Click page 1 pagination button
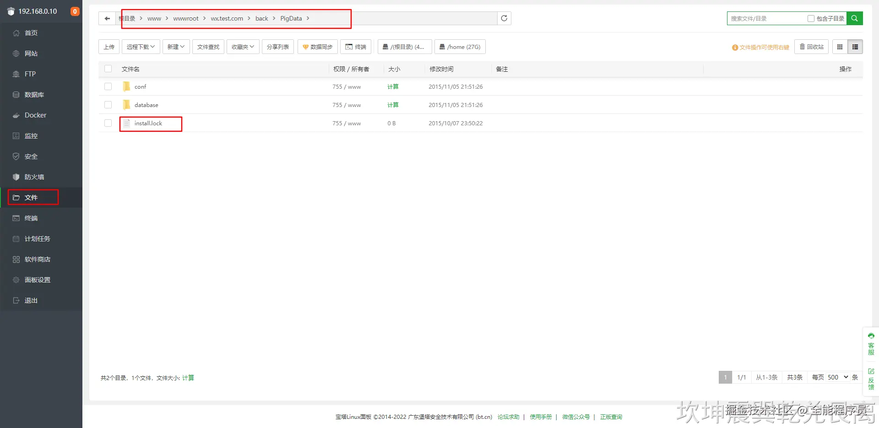Screen dimensions: 879x428 (725, 377)
